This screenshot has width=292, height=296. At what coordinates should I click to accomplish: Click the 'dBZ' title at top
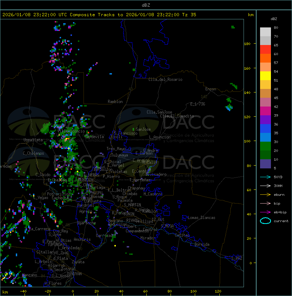tap(146, 5)
